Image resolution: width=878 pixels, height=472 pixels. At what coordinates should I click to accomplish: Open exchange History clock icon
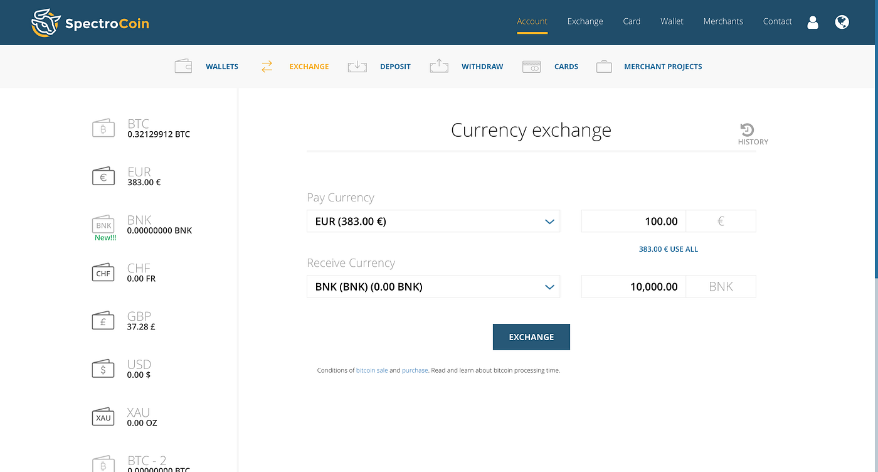[x=747, y=130]
